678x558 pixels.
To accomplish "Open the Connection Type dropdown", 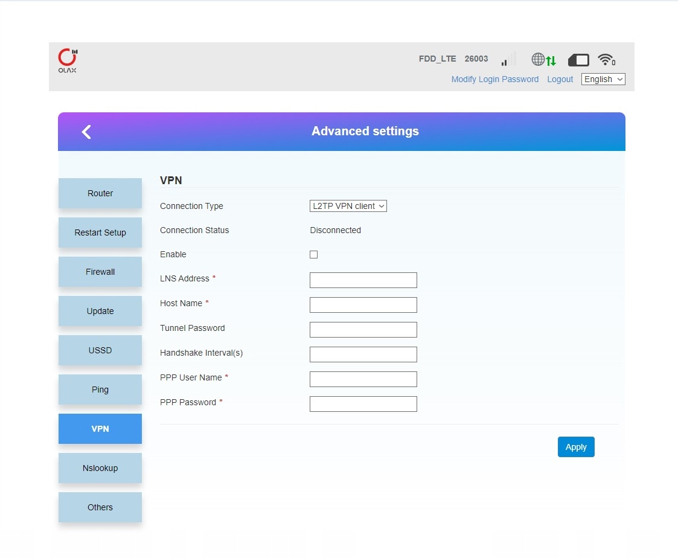I will [x=348, y=206].
